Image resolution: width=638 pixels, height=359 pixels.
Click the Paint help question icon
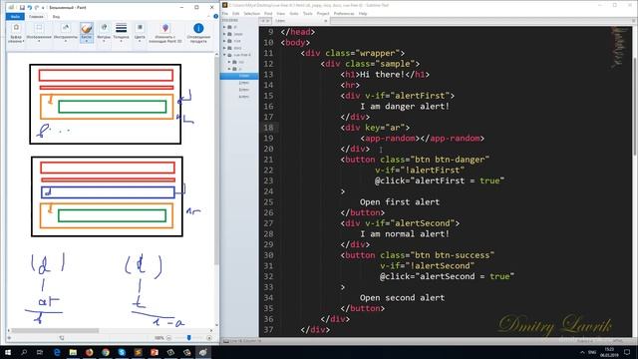coord(215,17)
